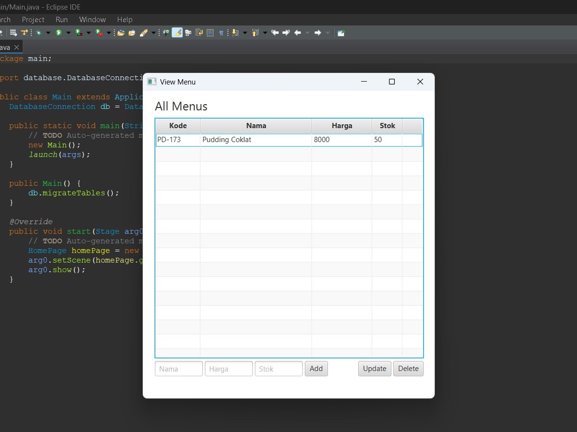577x432 pixels.
Task: Open dropdown arrow next to Run button
Action: click(x=68, y=33)
